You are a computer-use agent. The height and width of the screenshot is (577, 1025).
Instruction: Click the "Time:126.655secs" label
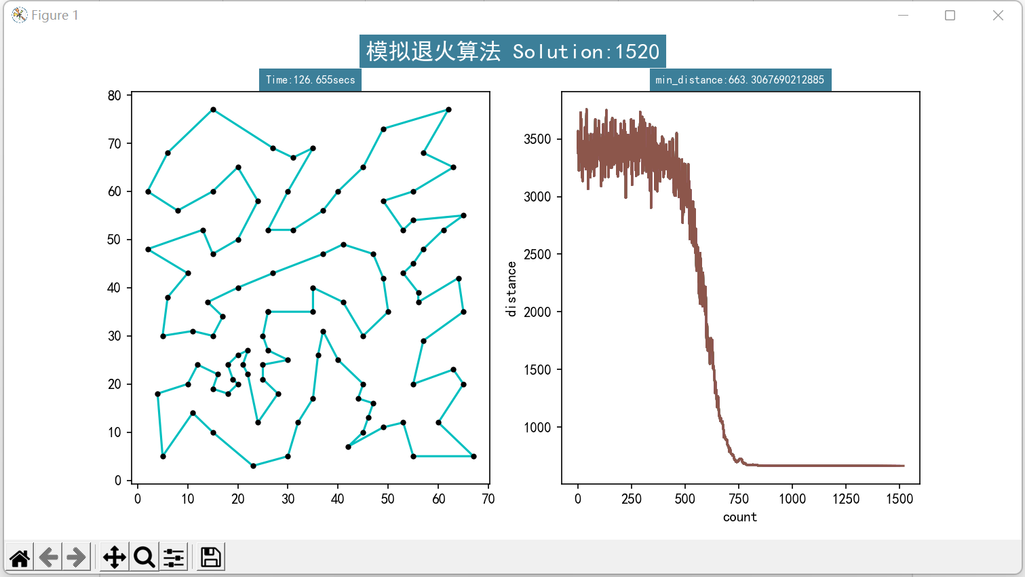[310, 79]
